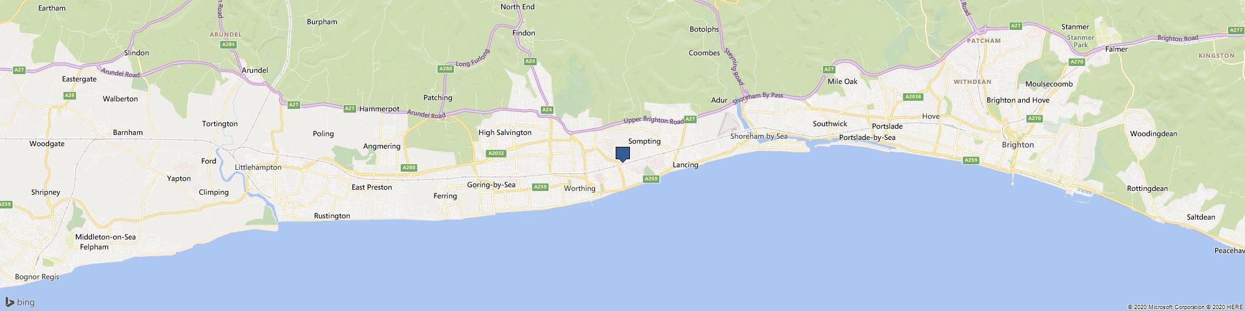Click the Shoreham by Sea label
Image resolution: width=1245 pixels, height=311 pixels.
[x=759, y=136]
